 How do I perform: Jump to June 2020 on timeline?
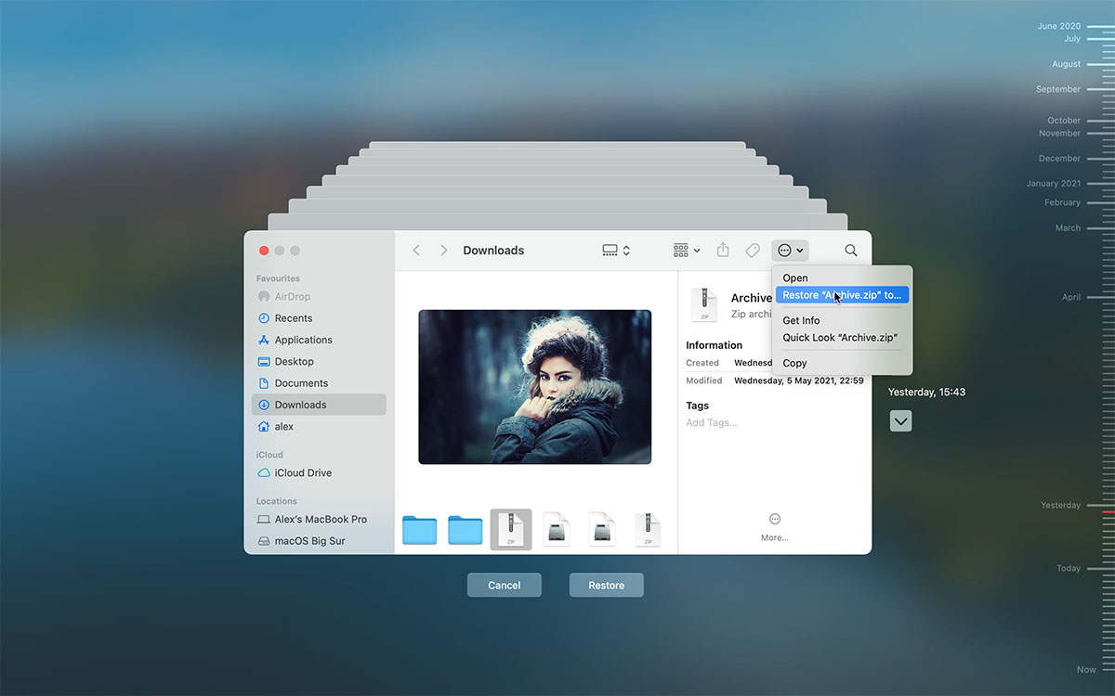click(x=1059, y=26)
